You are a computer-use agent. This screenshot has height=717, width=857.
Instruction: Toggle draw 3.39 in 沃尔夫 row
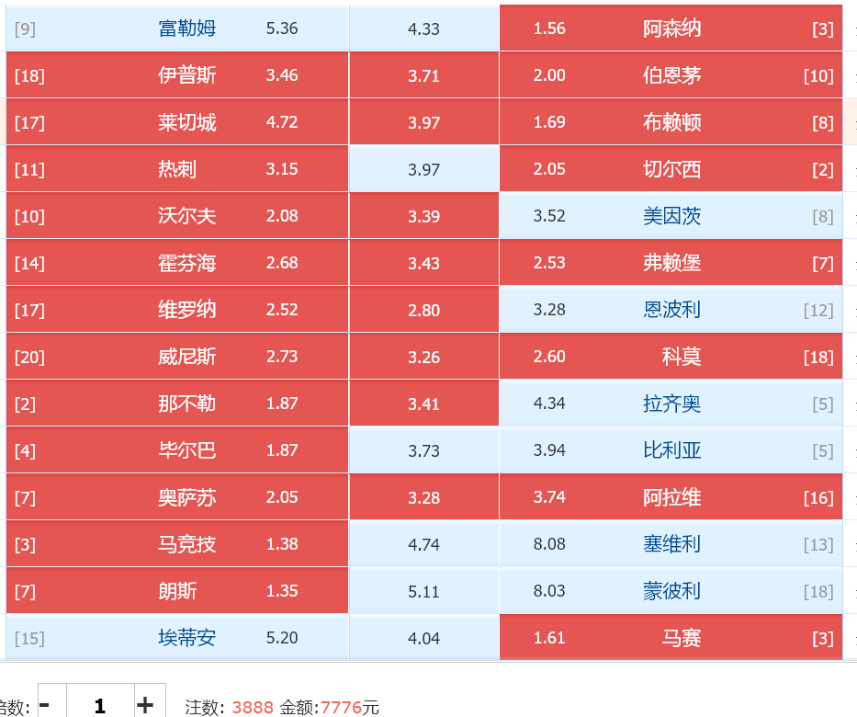click(424, 216)
